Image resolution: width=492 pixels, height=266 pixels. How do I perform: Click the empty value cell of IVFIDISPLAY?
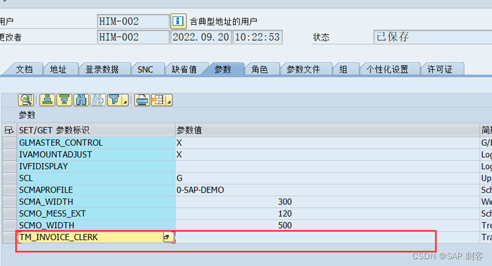point(327,167)
